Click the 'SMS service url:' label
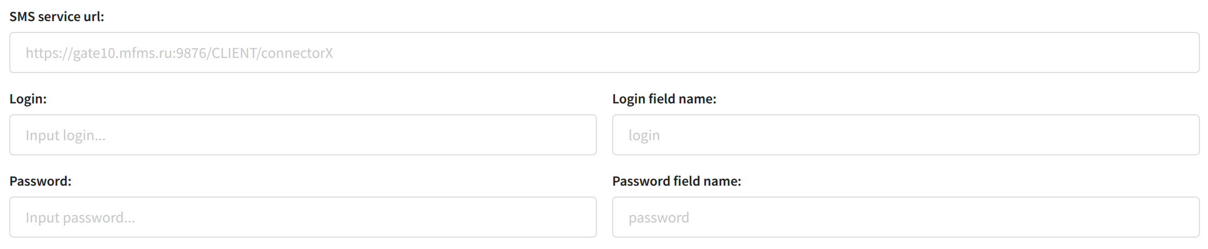 56,17
